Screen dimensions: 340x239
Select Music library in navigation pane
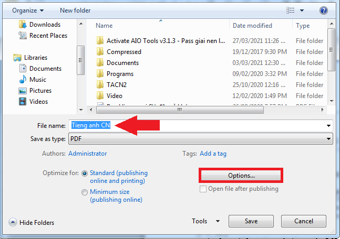[38, 80]
